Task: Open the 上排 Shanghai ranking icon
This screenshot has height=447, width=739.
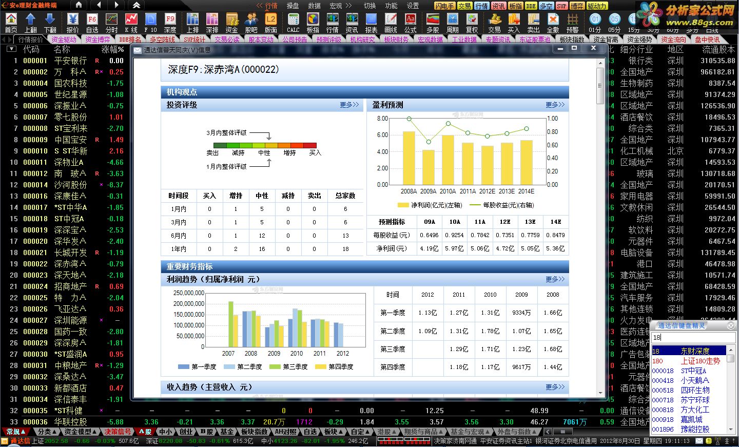Action: (193, 23)
